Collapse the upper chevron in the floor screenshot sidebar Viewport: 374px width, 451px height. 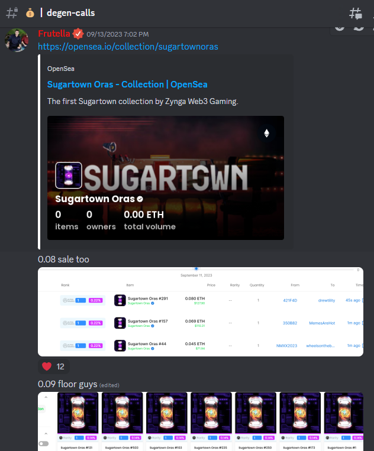tap(46, 397)
